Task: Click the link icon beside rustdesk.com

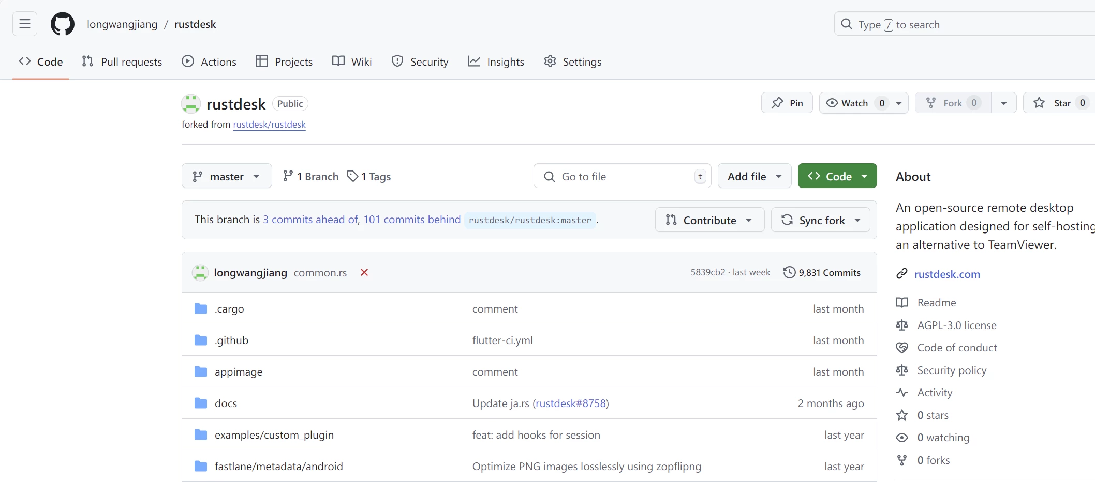Action: click(x=902, y=274)
